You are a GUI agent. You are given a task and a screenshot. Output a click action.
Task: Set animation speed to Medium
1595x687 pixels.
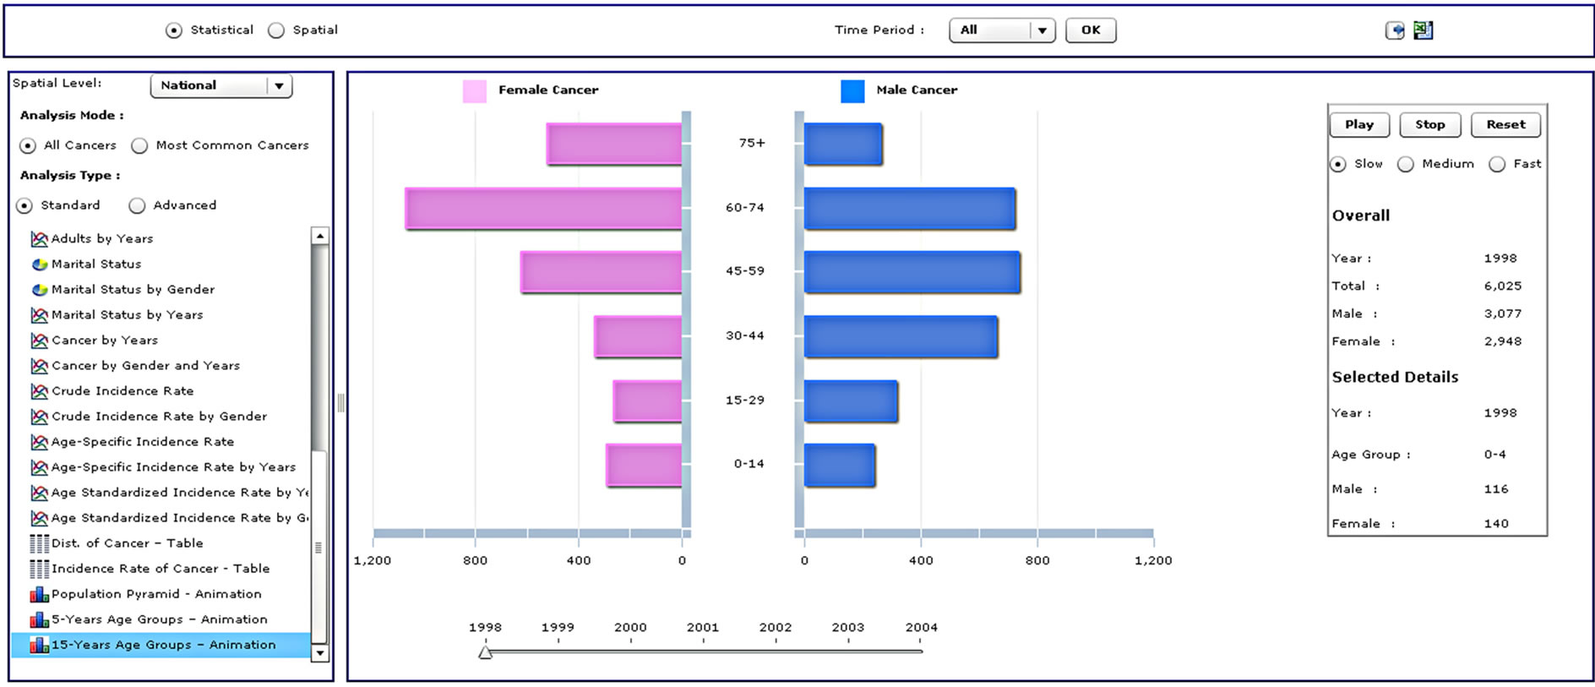1406,164
